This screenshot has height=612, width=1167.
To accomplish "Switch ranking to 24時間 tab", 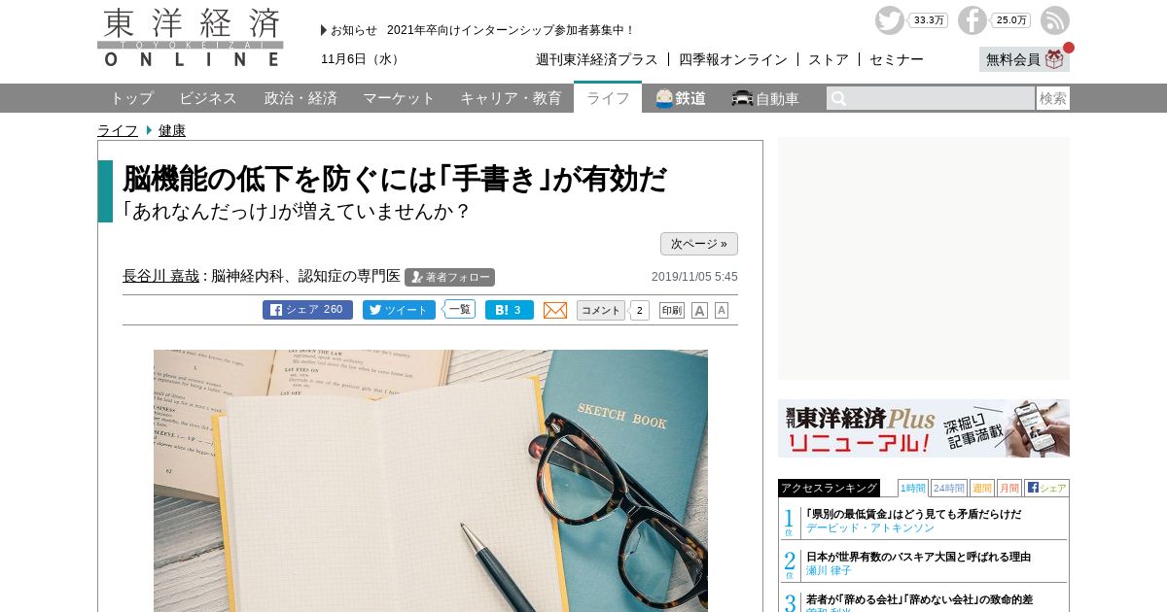I will (948, 488).
